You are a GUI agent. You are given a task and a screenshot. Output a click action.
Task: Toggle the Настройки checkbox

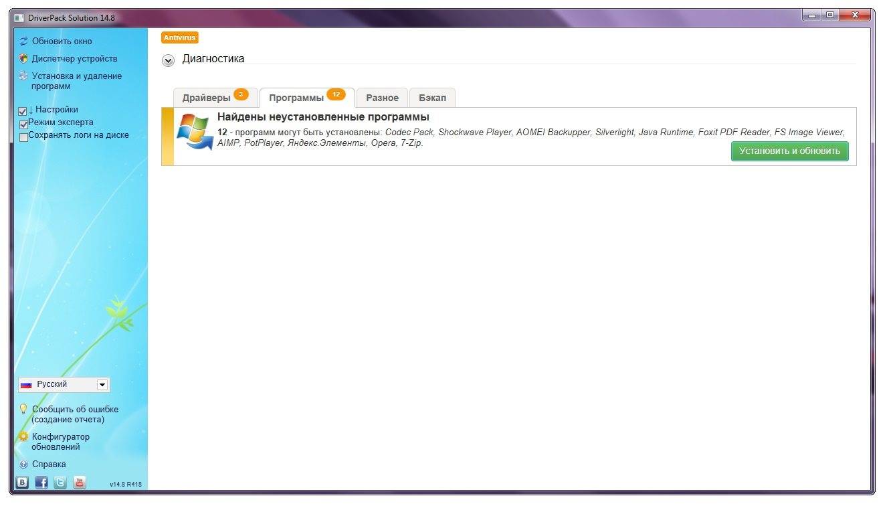(x=23, y=111)
